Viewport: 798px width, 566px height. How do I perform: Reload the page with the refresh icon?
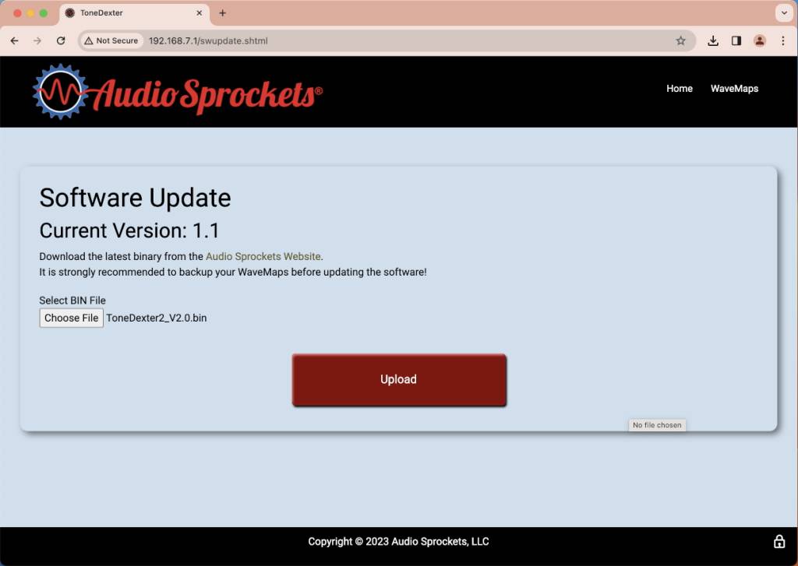(61, 40)
